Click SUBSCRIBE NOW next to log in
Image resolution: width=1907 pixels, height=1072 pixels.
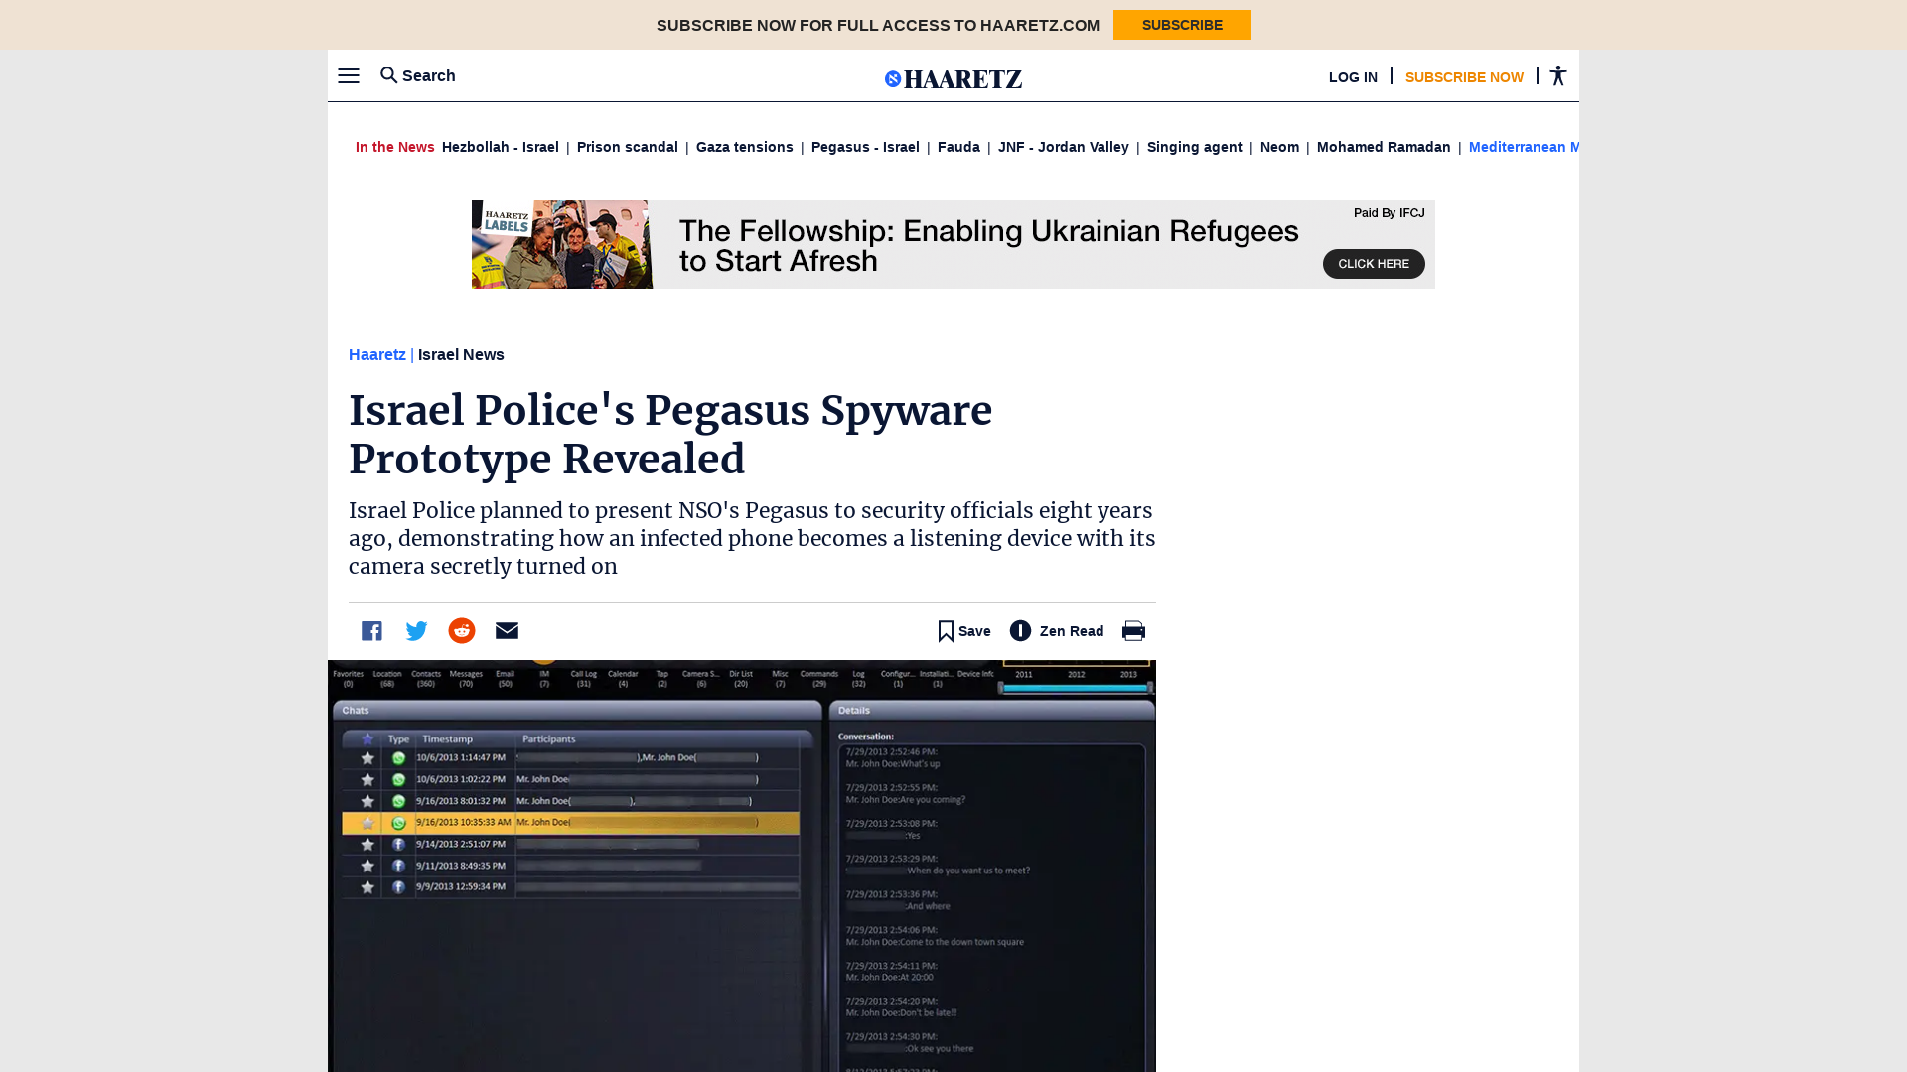point(1464,76)
